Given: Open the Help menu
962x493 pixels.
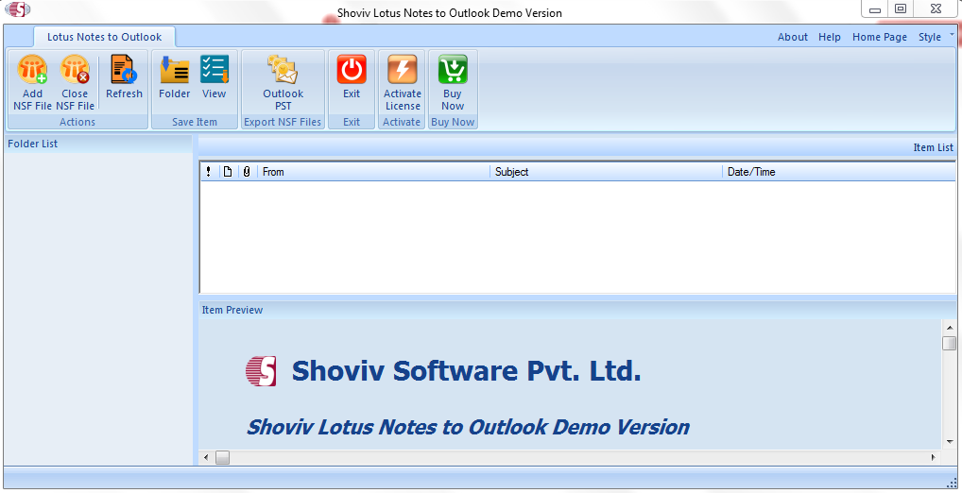Looking at the screenshot, I should [830, 37].
